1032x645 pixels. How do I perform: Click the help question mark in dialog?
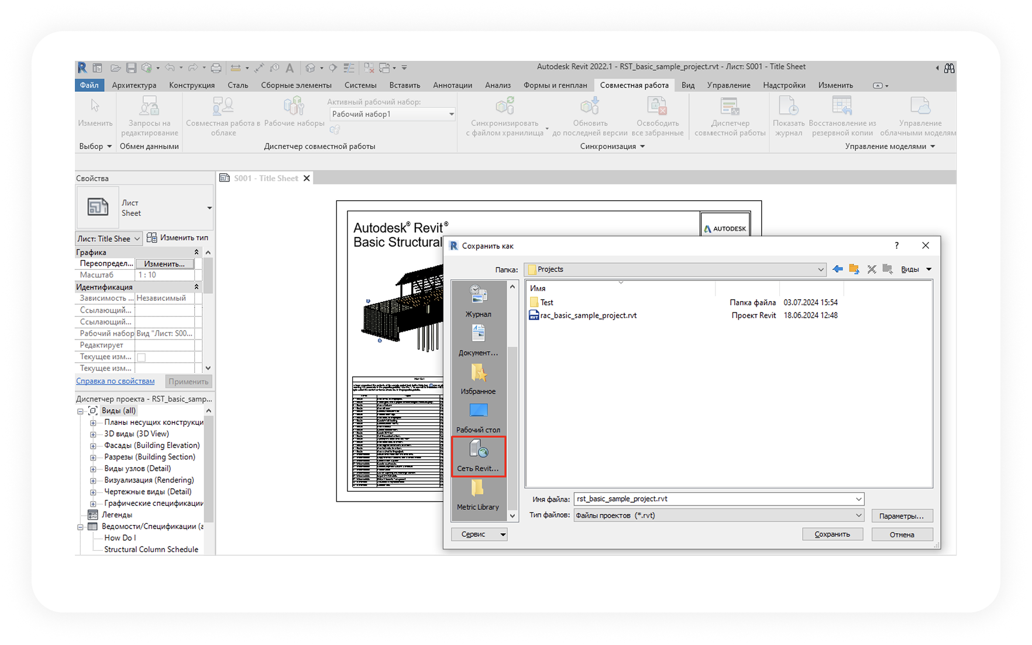pos(896,246)
